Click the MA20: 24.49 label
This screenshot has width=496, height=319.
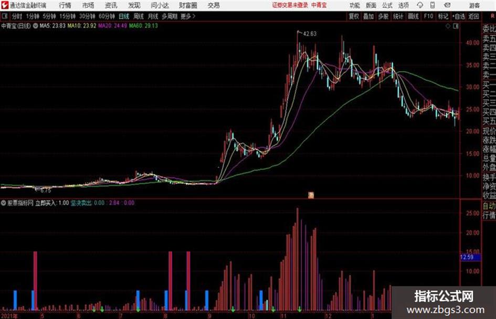[113, 26]
